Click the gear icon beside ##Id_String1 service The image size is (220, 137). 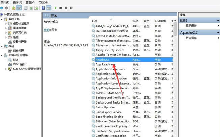pos(93,26)
